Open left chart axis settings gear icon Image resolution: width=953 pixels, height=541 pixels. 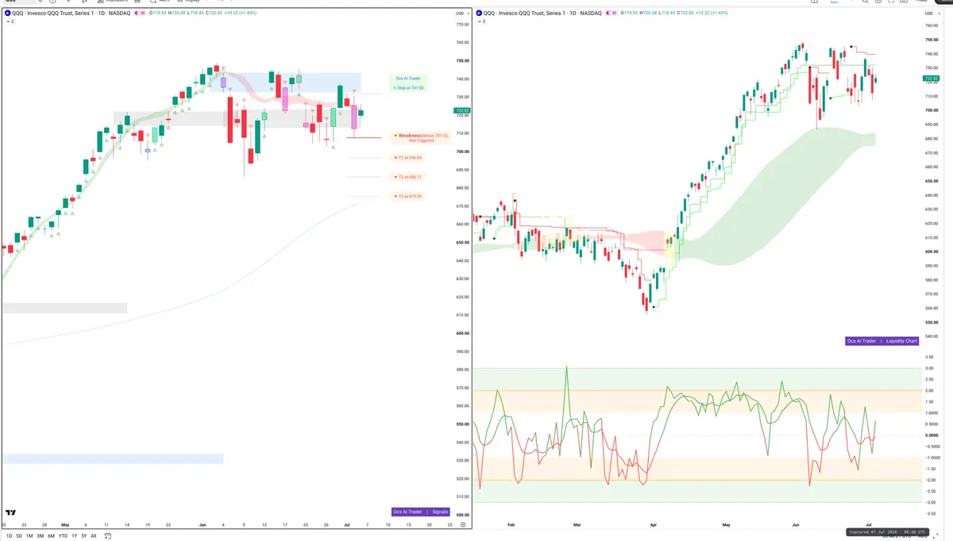462,525
